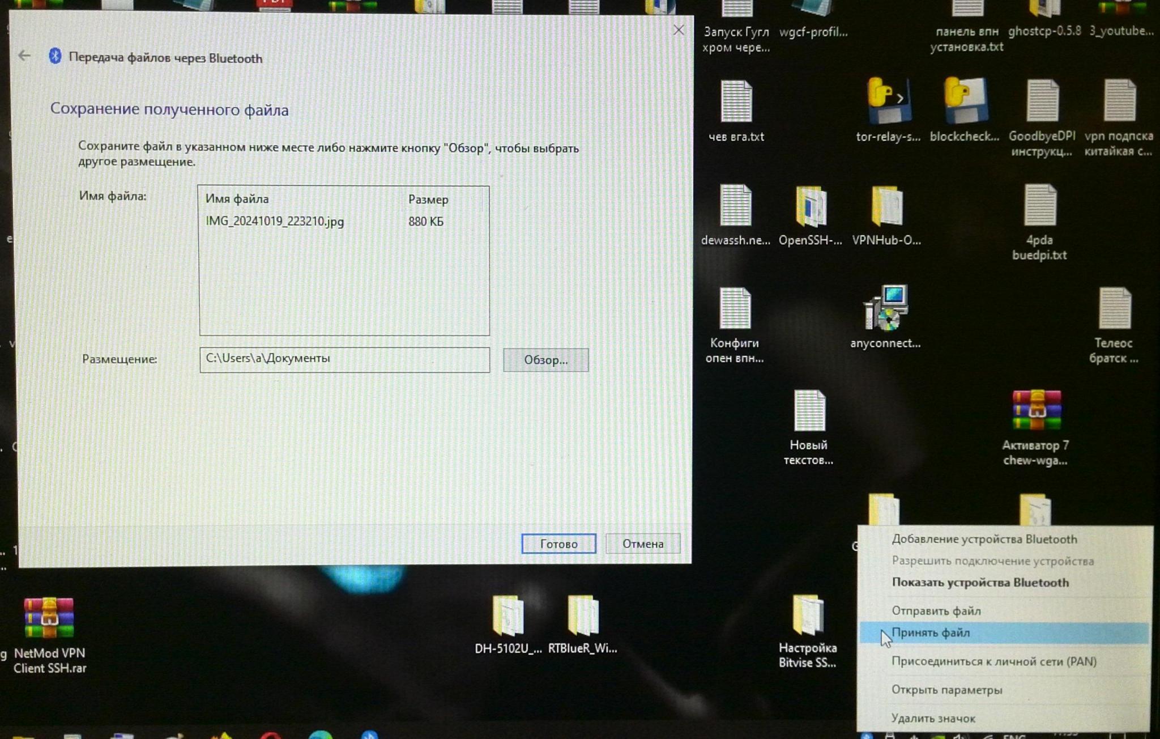The height and width of the screenshot is (739, 1160).
Task: Open the tor-relay-s... Python file
Action: click(x=888, y=101)
